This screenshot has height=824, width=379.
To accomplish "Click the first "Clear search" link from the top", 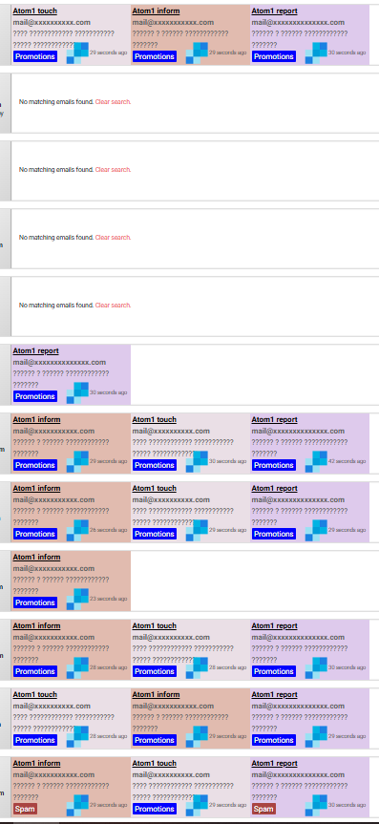I will tap(113, 102).
